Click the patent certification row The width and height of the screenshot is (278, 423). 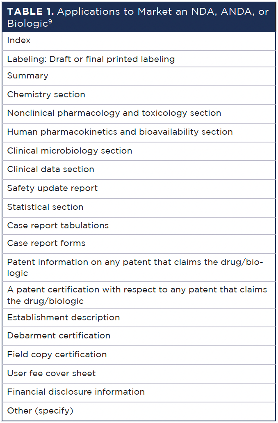139,295
